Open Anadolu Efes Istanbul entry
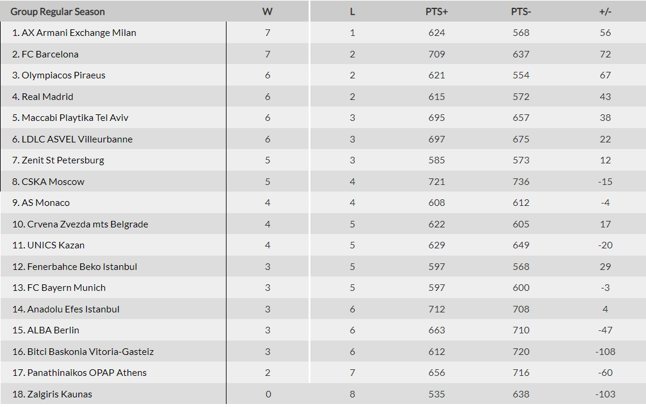646x407 pixels. click(73, 309)
